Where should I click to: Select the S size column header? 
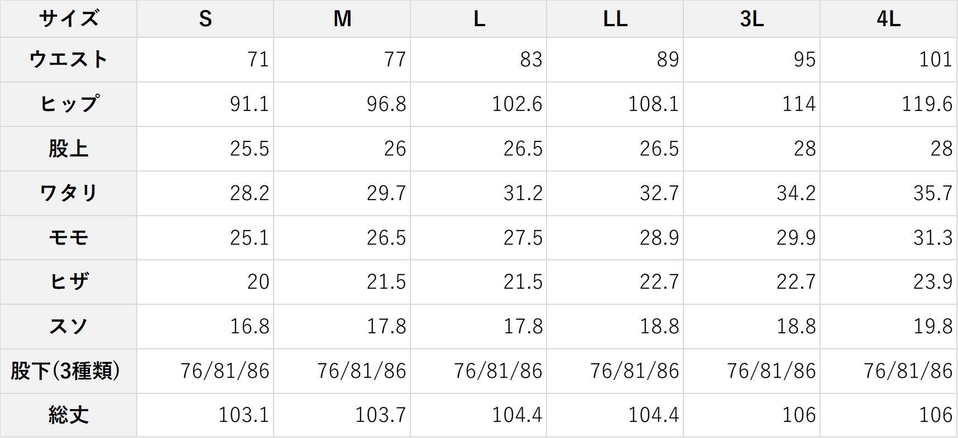click(x=205, y=19)
